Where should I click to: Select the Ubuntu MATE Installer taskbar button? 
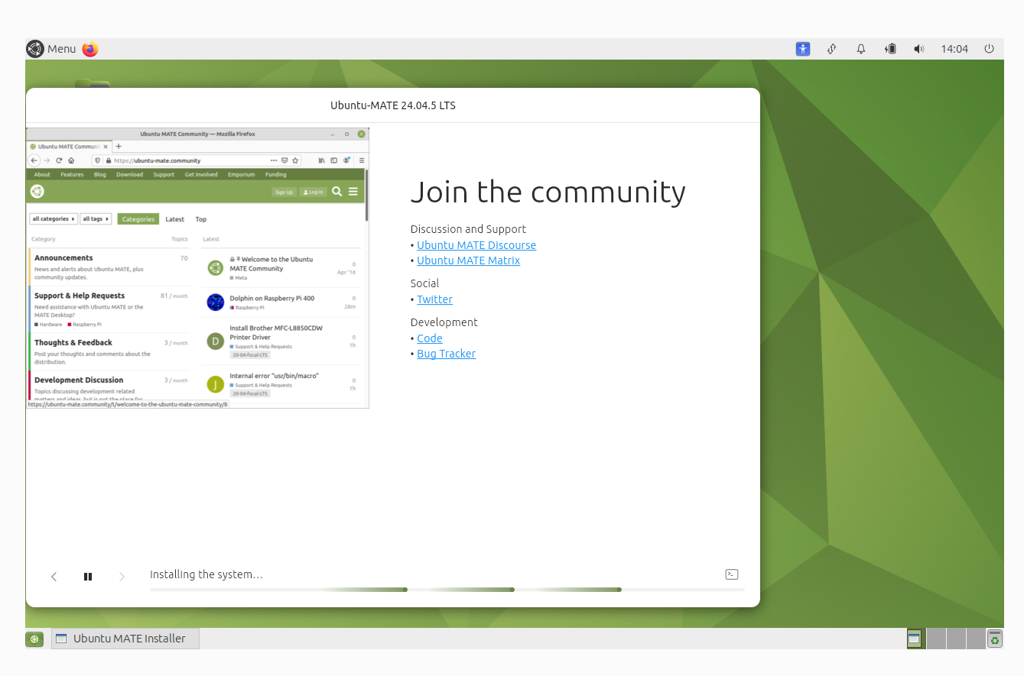click(125, 639)
